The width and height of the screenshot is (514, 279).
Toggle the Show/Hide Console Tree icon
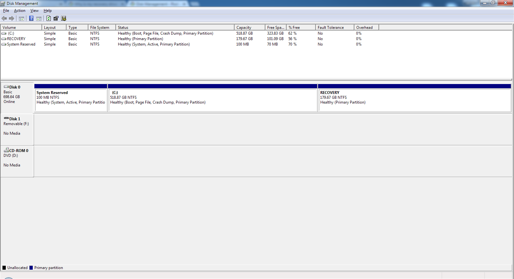pos(22,19)
